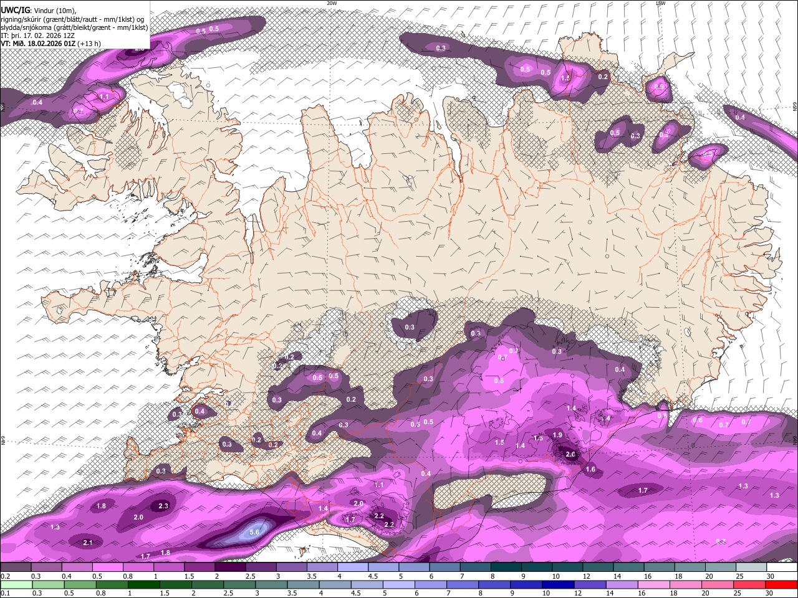Select the 2.1 precipitation value on the map
The height and width of the screenshot is (598, 798).
[88, 543]
